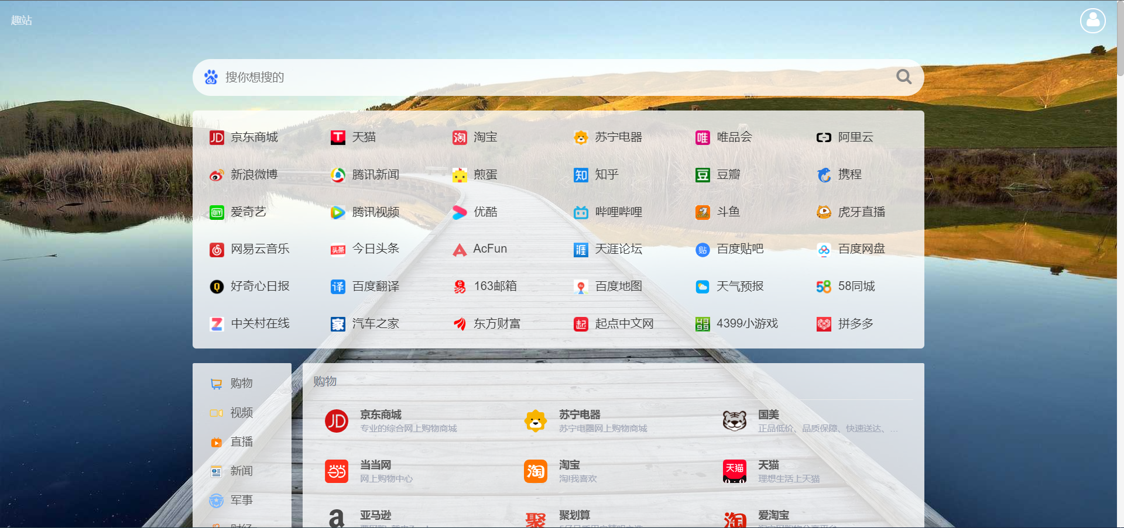Click the 58同城 icon
Image resolution: width=1124 pixels, height=528 pixels.
(x=824, y=287)
